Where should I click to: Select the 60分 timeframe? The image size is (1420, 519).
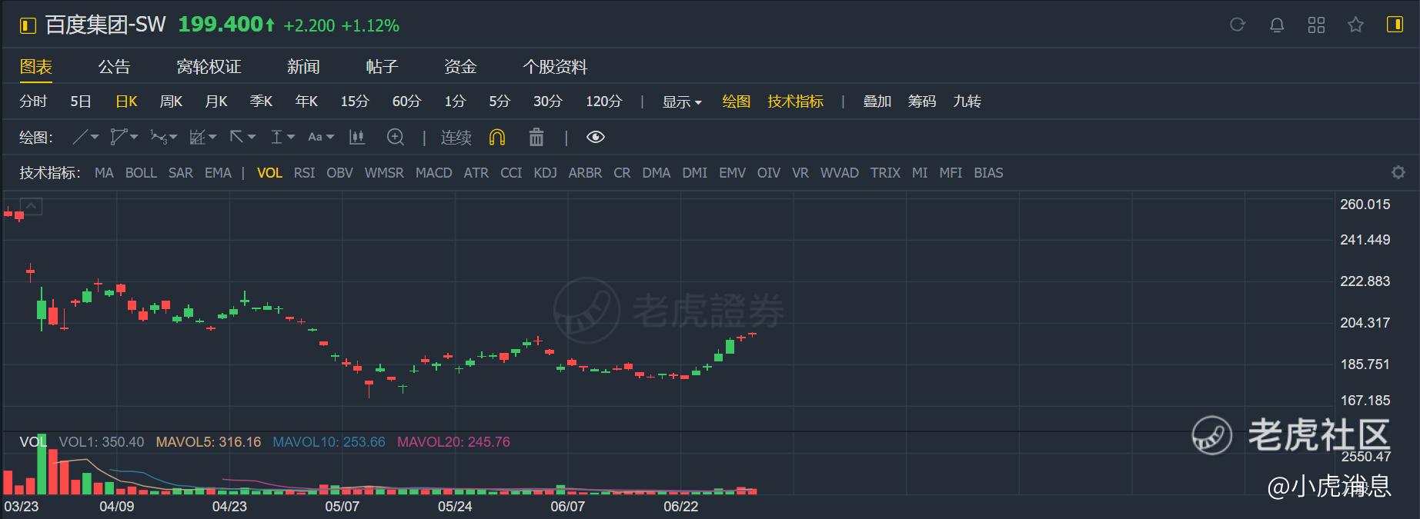click(x=406, y=101)
